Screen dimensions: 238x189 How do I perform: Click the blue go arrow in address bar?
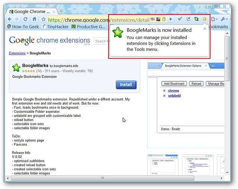click(x=171, y=19)
